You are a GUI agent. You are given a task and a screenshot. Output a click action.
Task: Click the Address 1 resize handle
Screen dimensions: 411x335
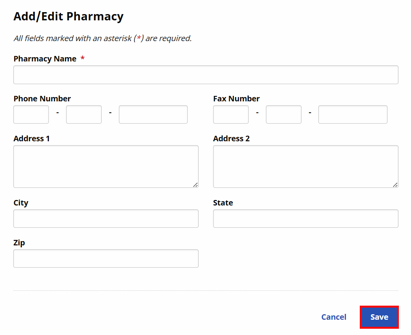pyautogui.click(x=196, y=185)
